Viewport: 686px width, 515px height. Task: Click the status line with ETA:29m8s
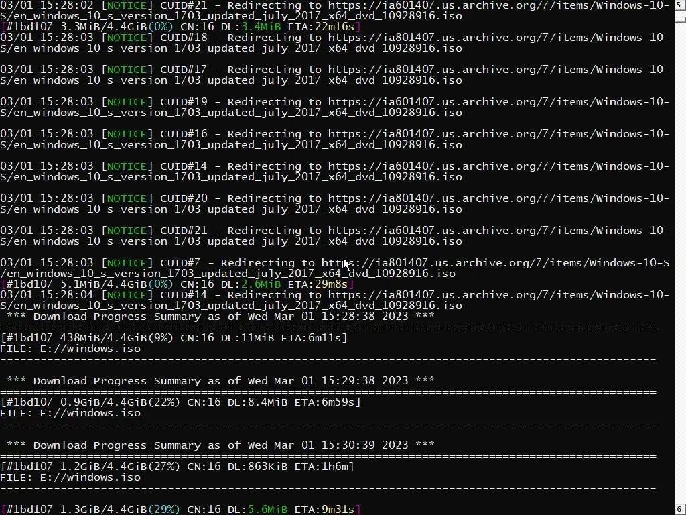pos(177,284)
